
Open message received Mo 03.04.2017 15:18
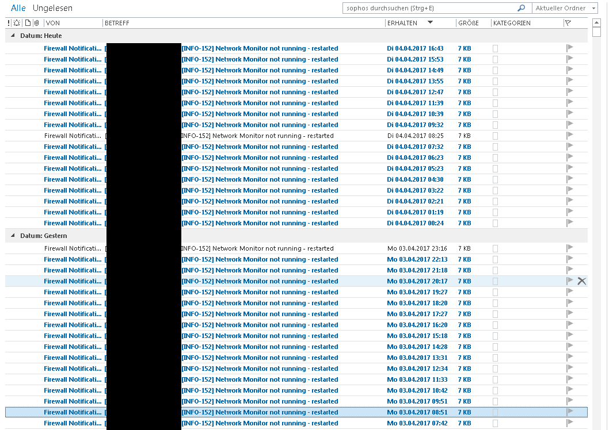coord(296,336)
